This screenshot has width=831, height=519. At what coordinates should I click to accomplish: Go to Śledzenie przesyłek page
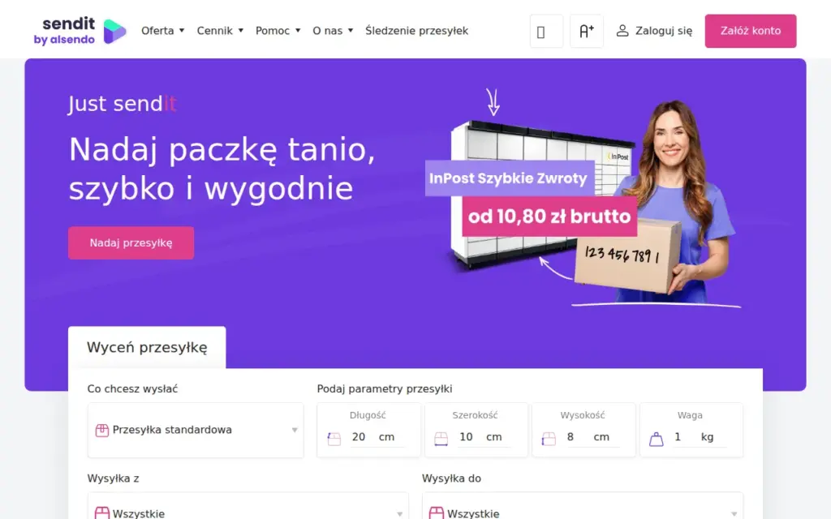pos(416,31)
